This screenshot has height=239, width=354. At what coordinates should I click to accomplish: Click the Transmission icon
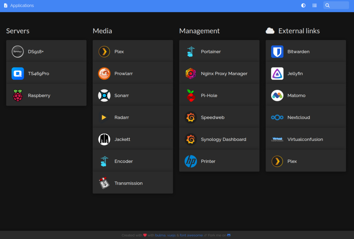tap(104, 183)
